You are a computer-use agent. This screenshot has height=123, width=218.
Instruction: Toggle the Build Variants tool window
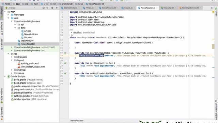[x=2, y=96]
